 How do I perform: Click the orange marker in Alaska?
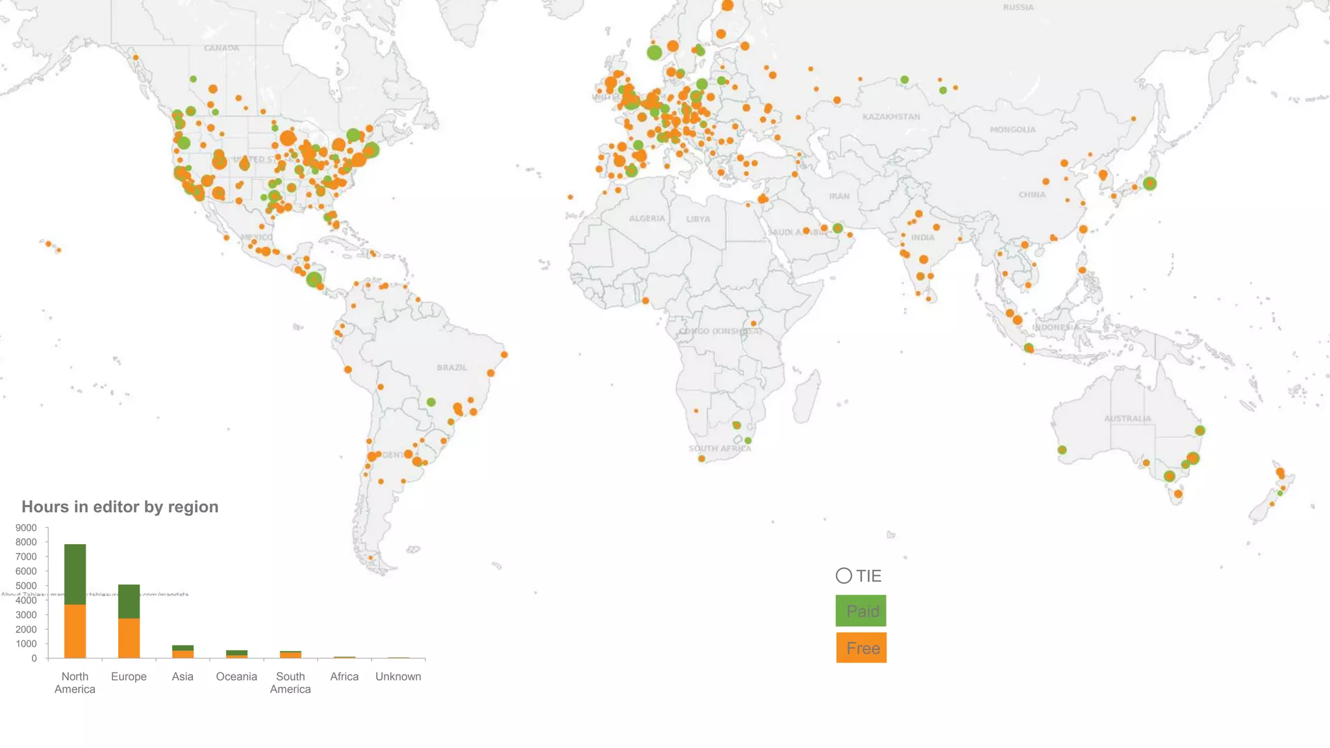click(x=136, y=58)
